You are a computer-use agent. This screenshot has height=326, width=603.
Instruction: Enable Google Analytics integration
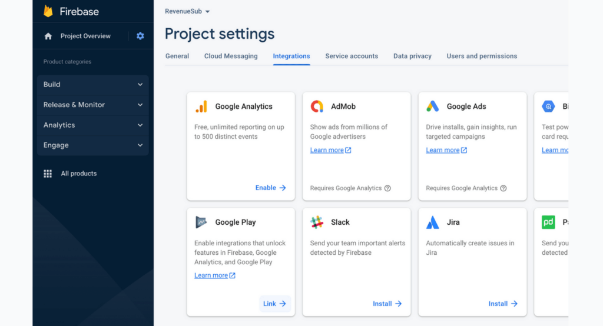coord(271,188)
